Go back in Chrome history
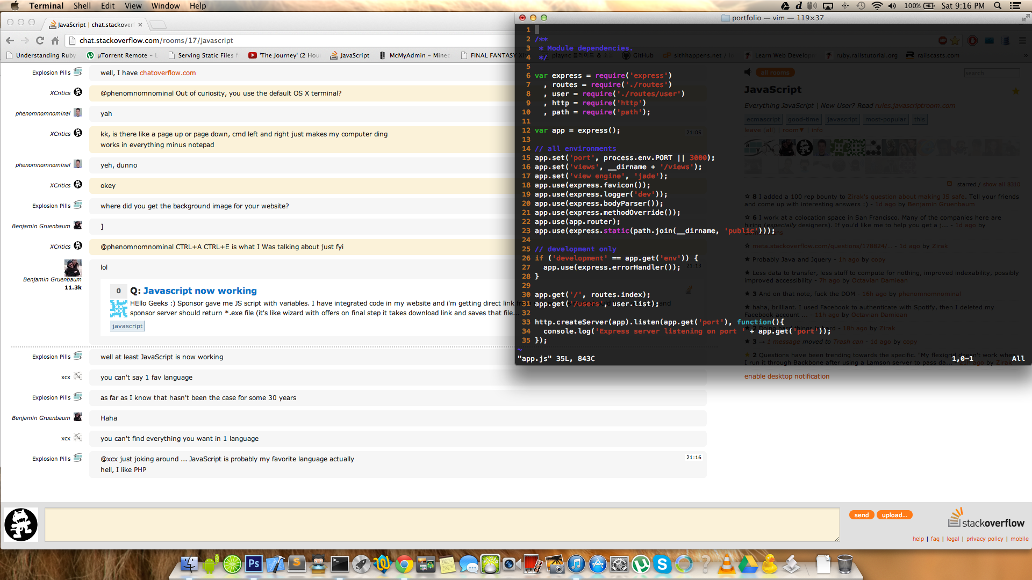Screen dimensions: 1032x580 (10, 40)
